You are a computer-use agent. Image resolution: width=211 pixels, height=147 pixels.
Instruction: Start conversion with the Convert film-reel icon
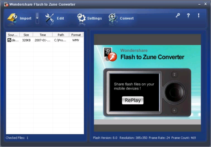[x=113, y=18]
